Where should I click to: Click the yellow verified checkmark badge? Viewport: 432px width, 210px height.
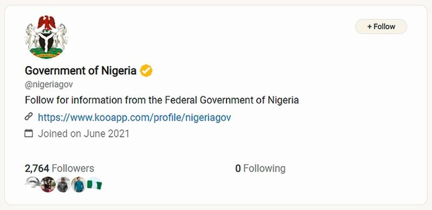click(146, 71)
